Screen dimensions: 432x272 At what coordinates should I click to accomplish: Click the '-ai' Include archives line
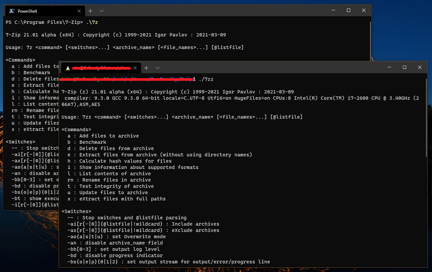tap(143, 224)
